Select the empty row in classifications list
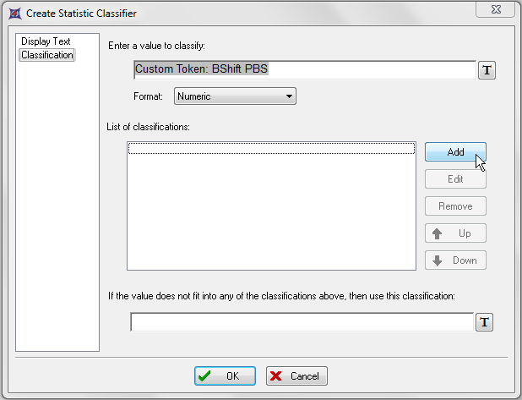Screen dimensions: 522x400 271,148
